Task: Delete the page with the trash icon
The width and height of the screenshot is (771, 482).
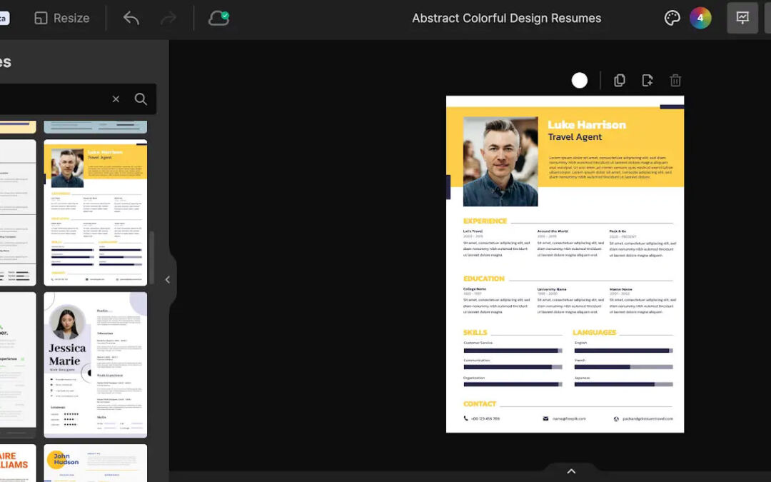Action: pos(675,81)
